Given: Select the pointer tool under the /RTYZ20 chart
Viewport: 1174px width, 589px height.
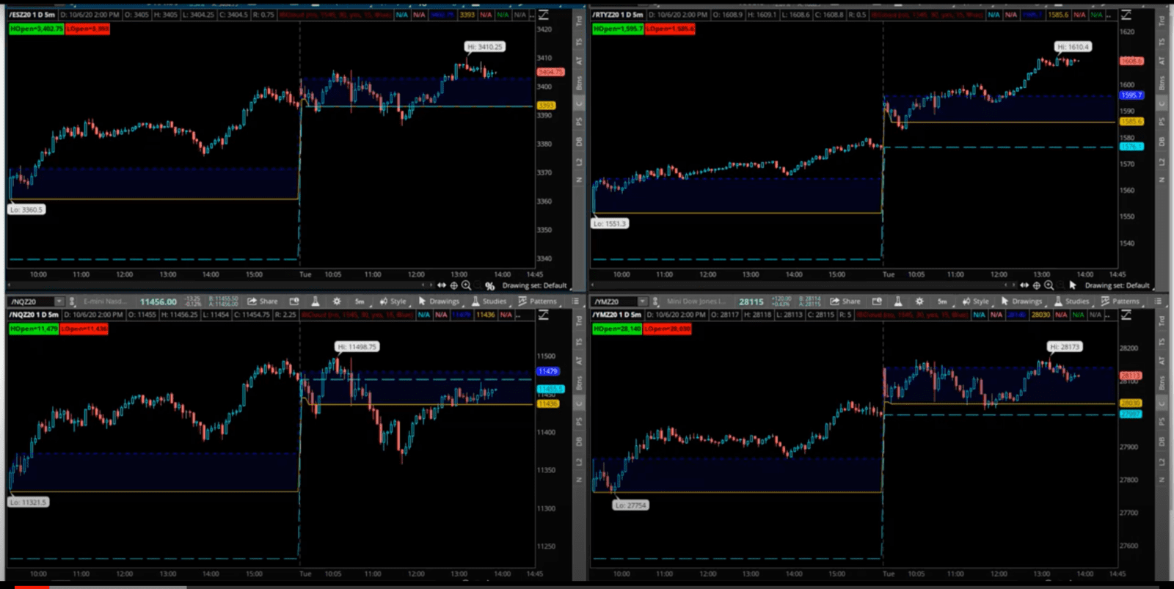Looking at the screenshot, I should pos(1073,285).
